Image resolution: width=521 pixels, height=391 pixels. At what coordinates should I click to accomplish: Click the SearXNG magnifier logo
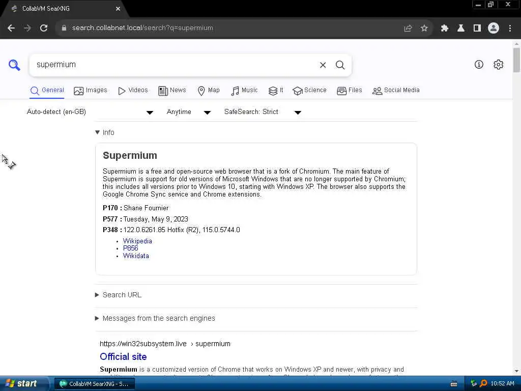coord(14,65)
